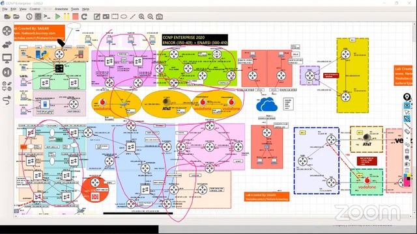Browse end devices monitor icon
The width and height of the screenshot is (417, 234).
pyautogui.click(x=7, y=58)
